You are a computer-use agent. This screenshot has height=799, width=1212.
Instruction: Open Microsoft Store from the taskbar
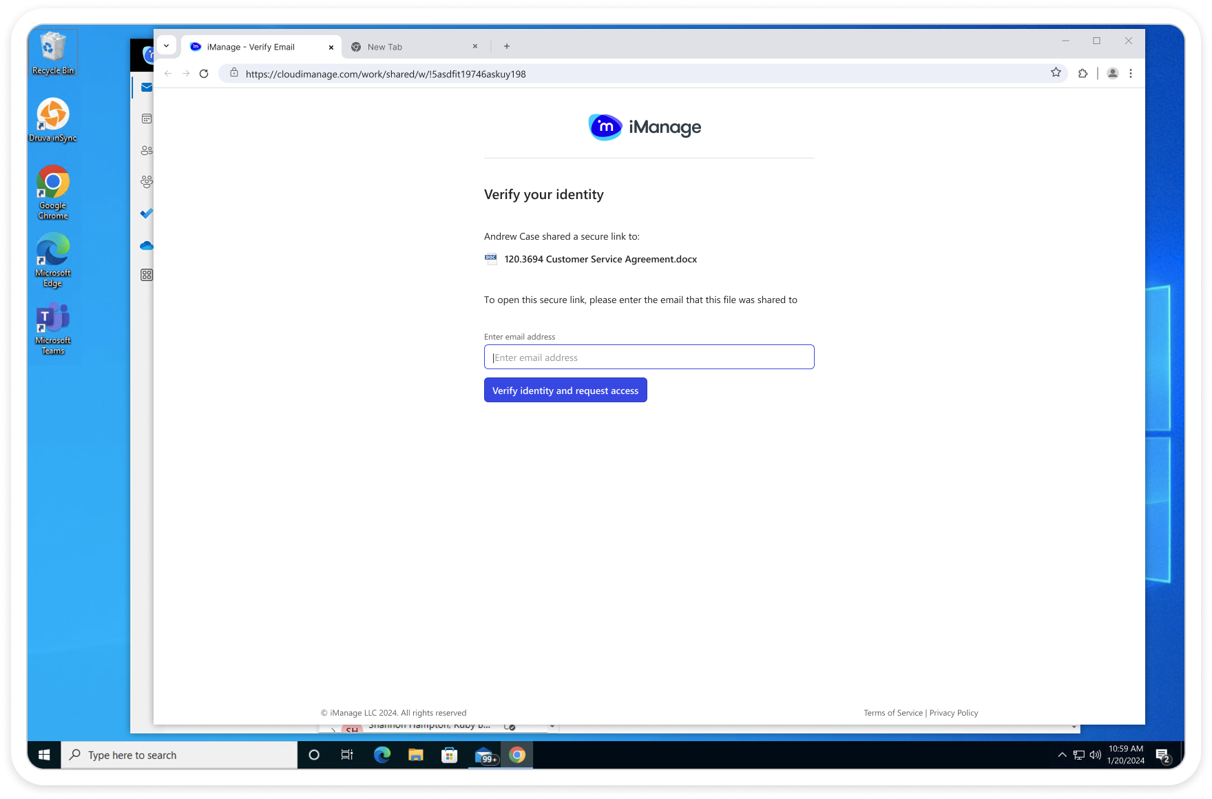(449, 755)
